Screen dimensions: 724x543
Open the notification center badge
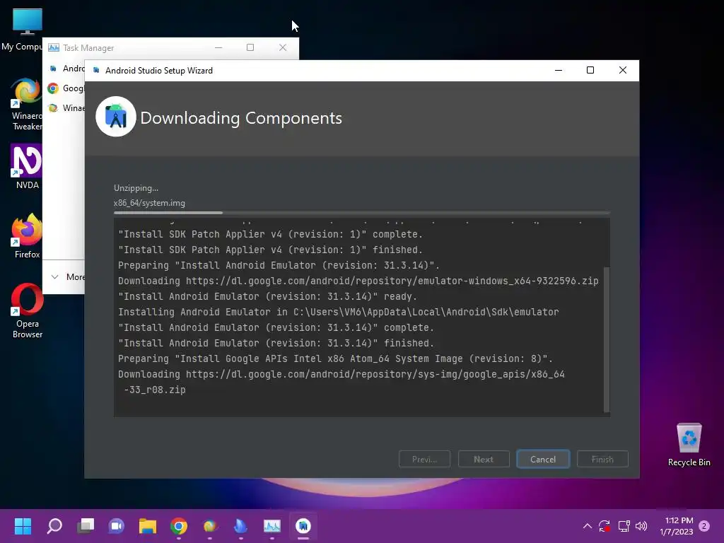[x=704, y=526]
